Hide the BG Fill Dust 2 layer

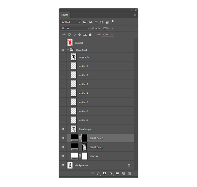click(x=63, y=138)
